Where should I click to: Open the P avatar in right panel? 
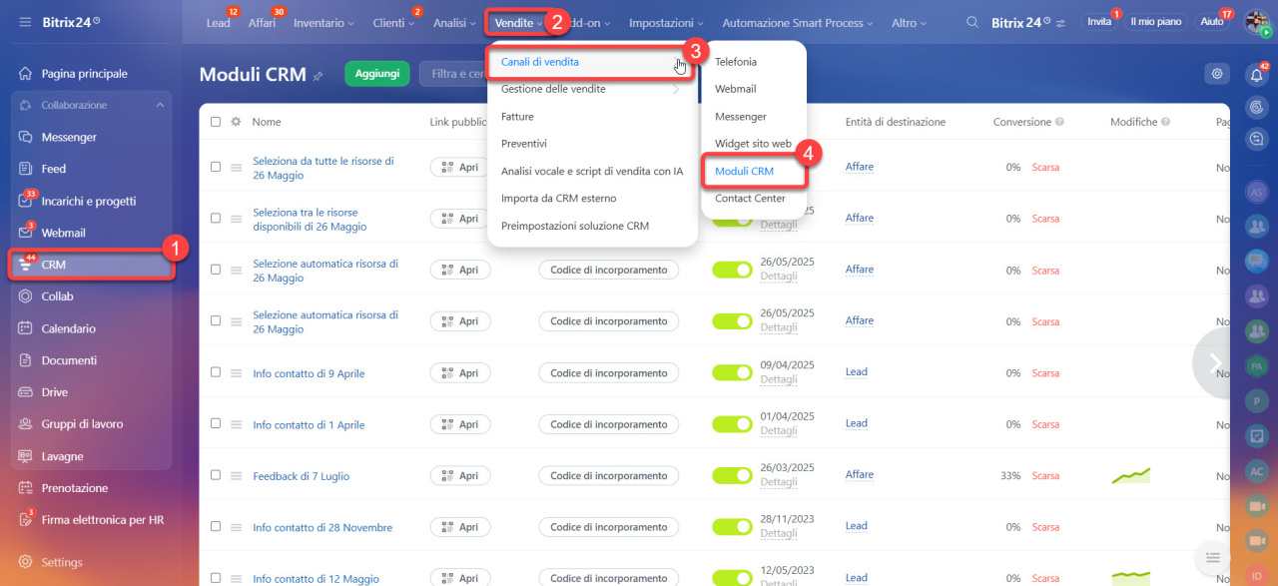(1257, 400)
